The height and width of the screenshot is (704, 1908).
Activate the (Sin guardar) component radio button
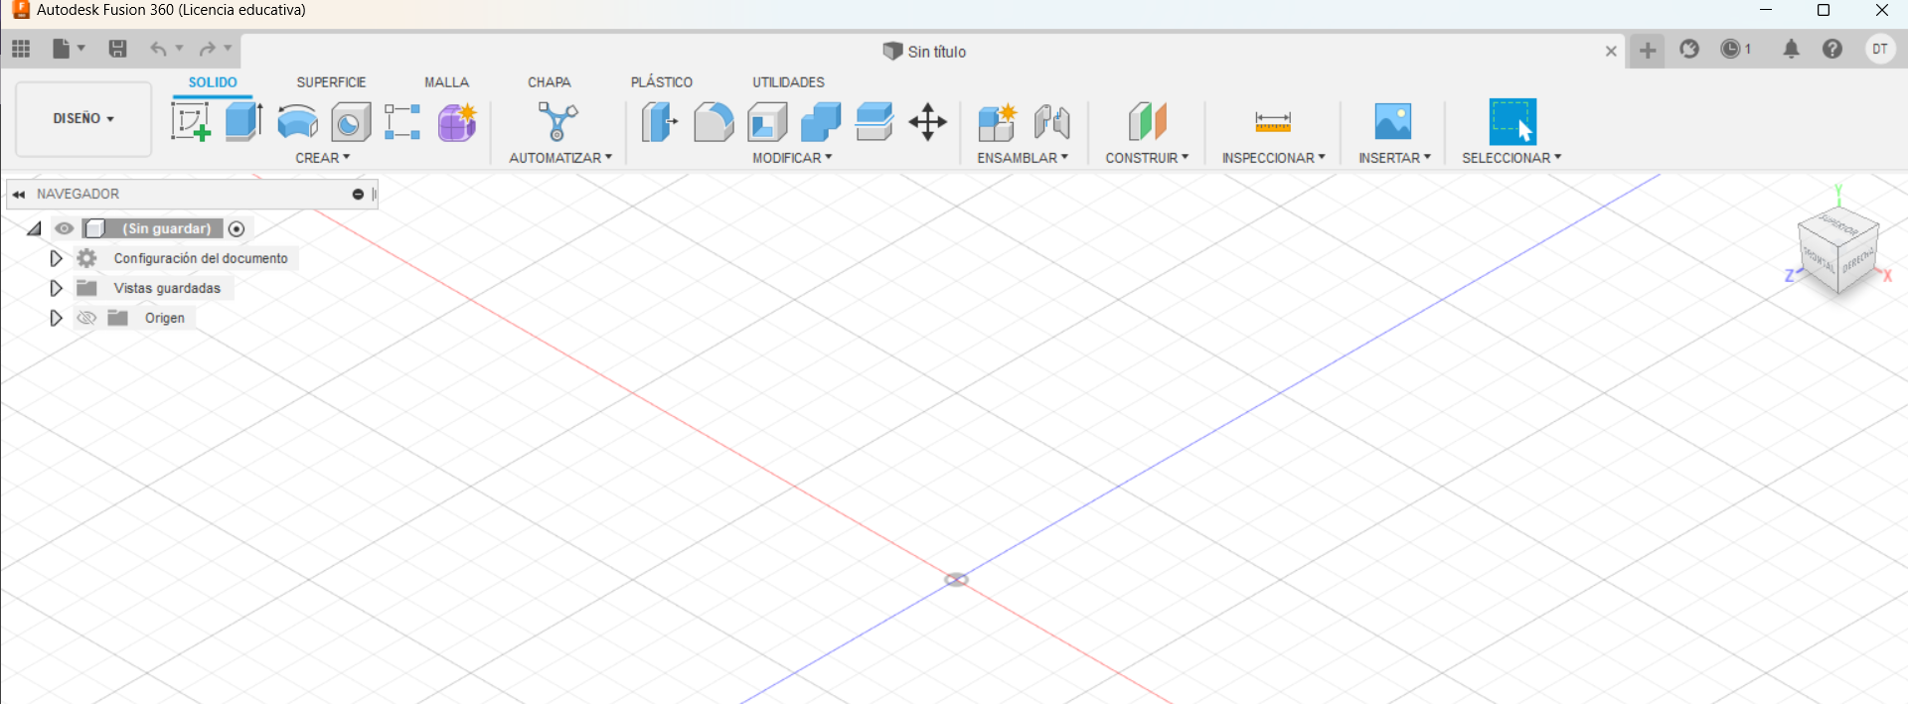click(237, 228)
